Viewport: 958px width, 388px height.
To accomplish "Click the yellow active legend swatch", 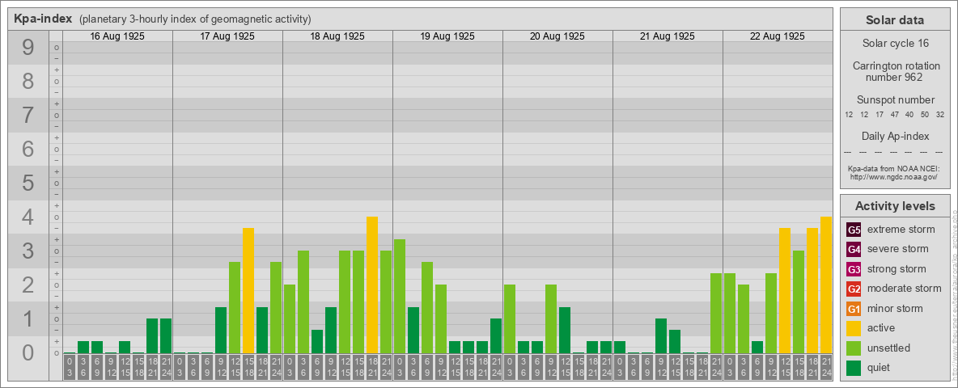I will point(854,328).
